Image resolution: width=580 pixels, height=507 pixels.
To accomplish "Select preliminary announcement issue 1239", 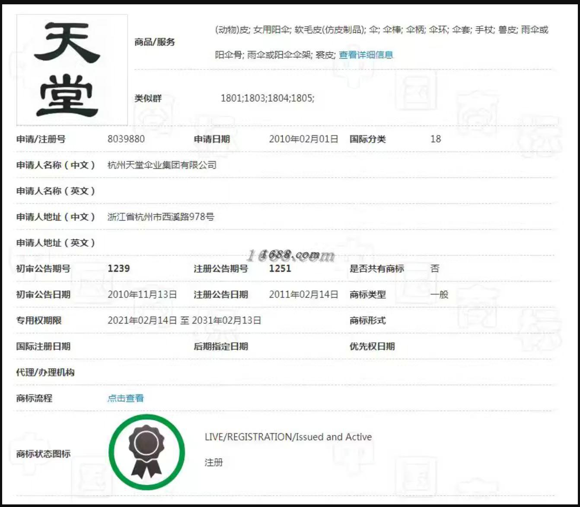I will 119,269.
